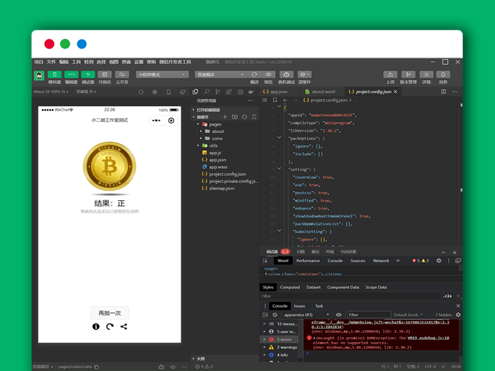Toggle the console sidebar icon
Viewport: 495px width, 371px height.
tap(265, 315)
